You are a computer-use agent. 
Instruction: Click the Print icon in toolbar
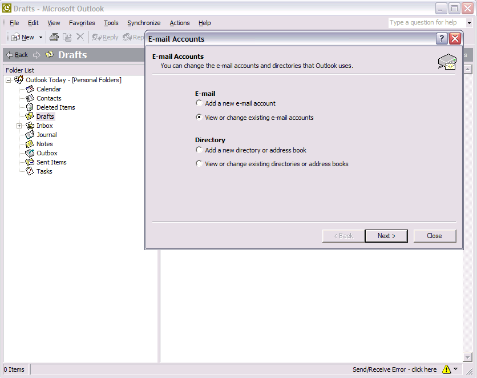pos(54,37)
